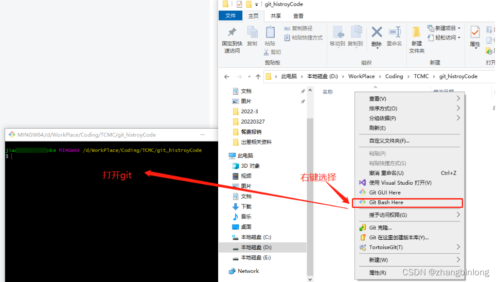Viewport: 497px width, 282px height.
Task: Click navigation pane scroll down arrow
Action: pos(310,279)
